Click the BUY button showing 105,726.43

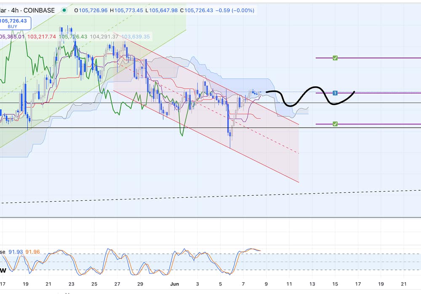pyautogui.click(x=15, y=23)
